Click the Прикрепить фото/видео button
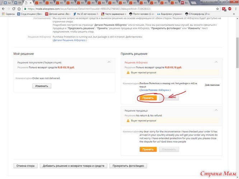This screenshot has width=239, height=179. (128, 166)
